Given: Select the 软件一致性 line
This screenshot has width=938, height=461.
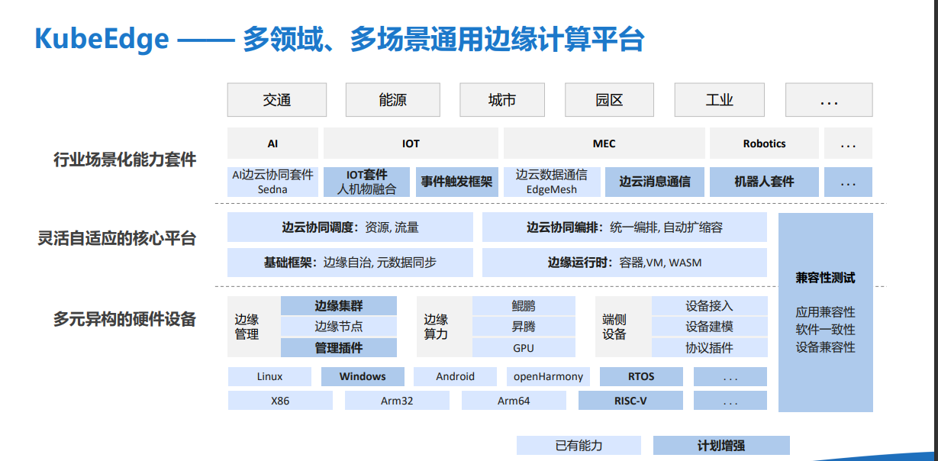Looking at the screenshot, I should (x=825, y=330).
